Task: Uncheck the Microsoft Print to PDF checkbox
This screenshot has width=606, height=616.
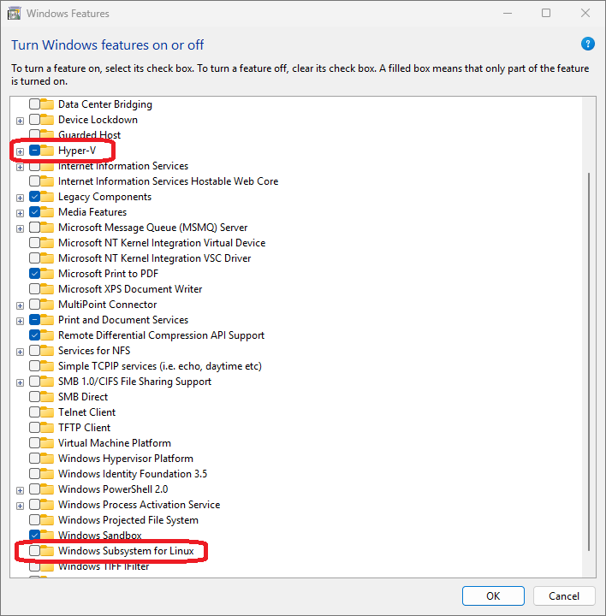Action: pyautogui.click(x=34, y=274)
